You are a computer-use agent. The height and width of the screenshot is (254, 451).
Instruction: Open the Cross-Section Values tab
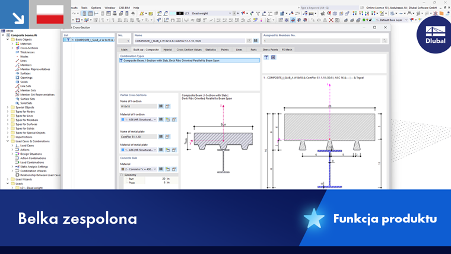pyautogui.click(x=189, y=50)
